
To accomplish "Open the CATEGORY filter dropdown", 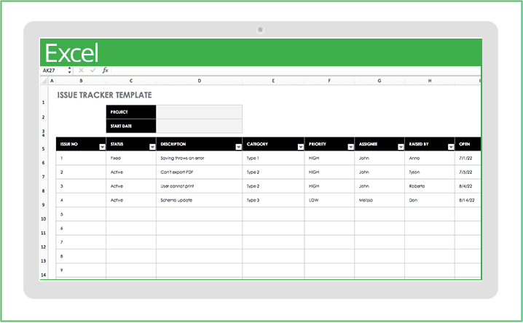I will click(300, 147).
